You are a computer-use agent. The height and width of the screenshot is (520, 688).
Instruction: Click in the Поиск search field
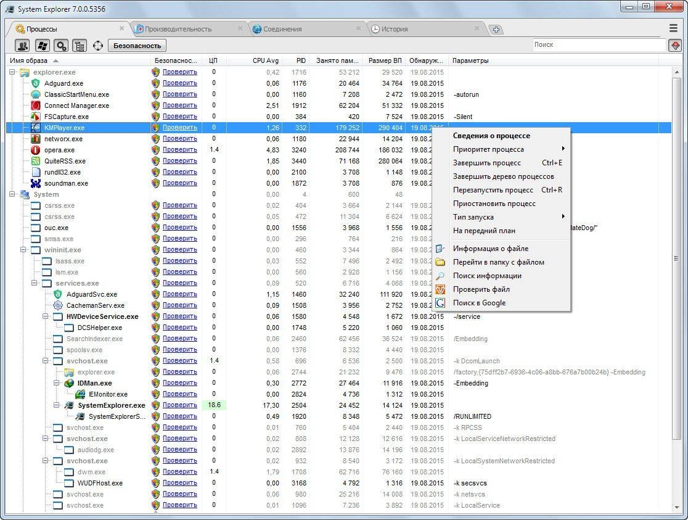tap(599, 45)
